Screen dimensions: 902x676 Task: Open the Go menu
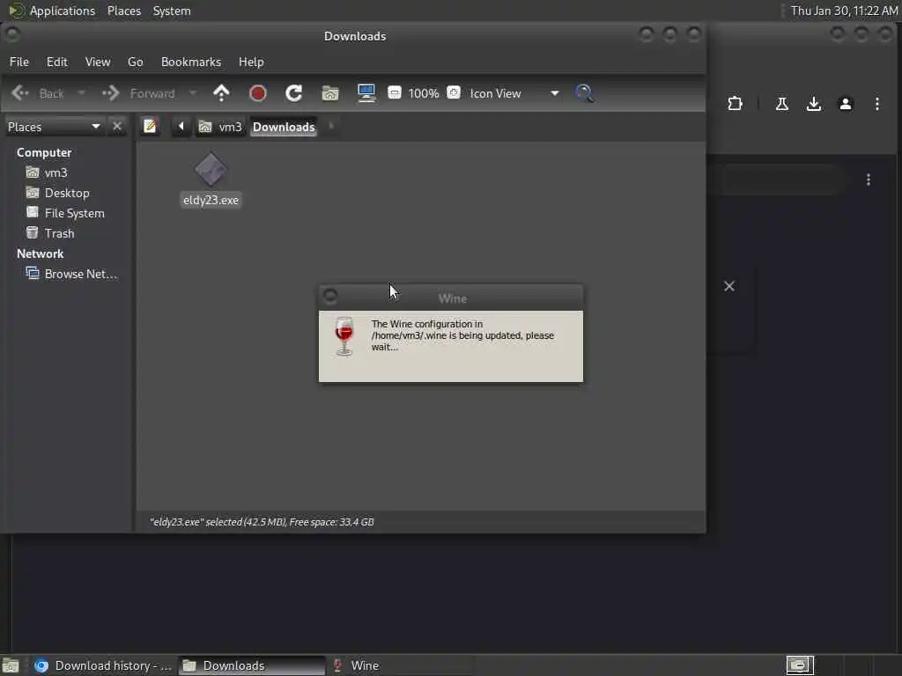(x=135, y=62)
